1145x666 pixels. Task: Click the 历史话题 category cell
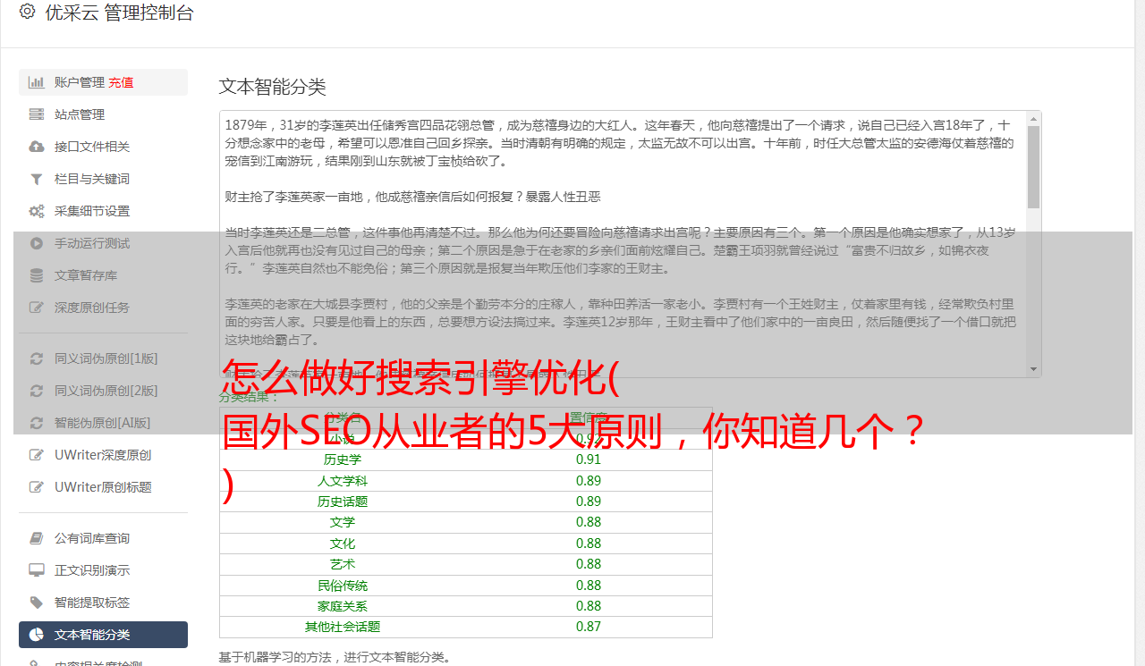pos(343,502)
